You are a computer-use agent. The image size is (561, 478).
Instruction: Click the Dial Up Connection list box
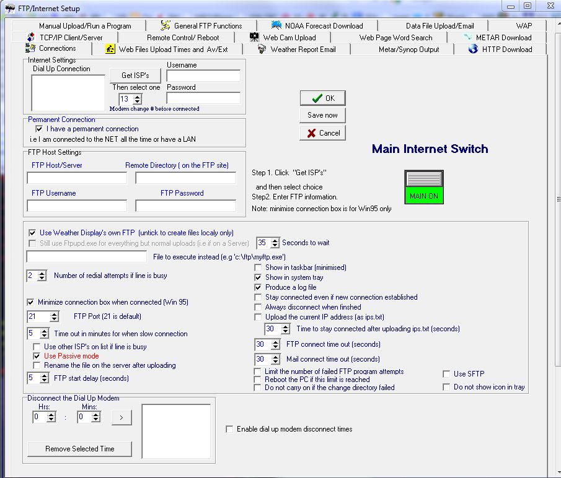pyautogui.click(x=68, y=93)
